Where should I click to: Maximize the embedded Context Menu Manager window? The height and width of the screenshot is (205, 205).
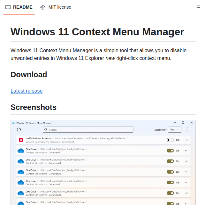tap(183, 122)
